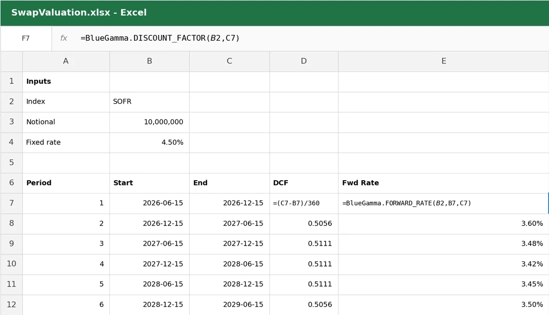The width and height of the screenshot is (549, 315).
Task: Click the 4.50% fixed rate cell
Action: pos(150,143)
